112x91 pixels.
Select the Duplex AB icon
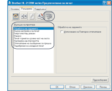tap(24, 16)
